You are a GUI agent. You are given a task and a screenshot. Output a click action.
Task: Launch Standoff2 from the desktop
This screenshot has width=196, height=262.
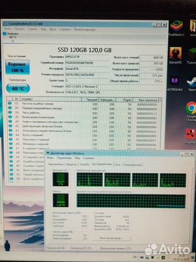pyautogui.click(x=175, y=56)
